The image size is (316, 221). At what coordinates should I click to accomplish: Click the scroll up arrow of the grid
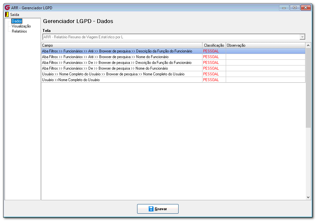click(308, 45)
